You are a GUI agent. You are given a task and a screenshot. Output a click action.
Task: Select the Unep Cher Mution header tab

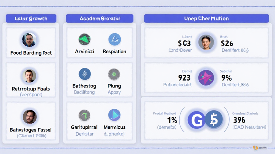(206, 18)
